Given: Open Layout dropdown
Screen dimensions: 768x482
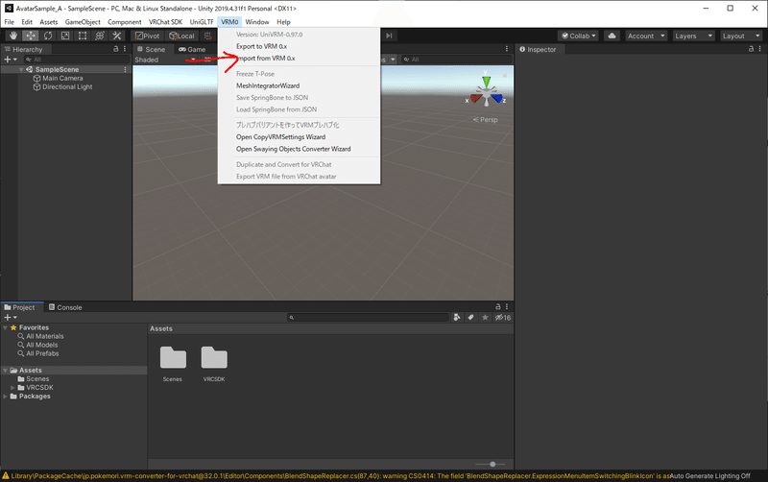Looking at the screenshot, I should [740, 36].
